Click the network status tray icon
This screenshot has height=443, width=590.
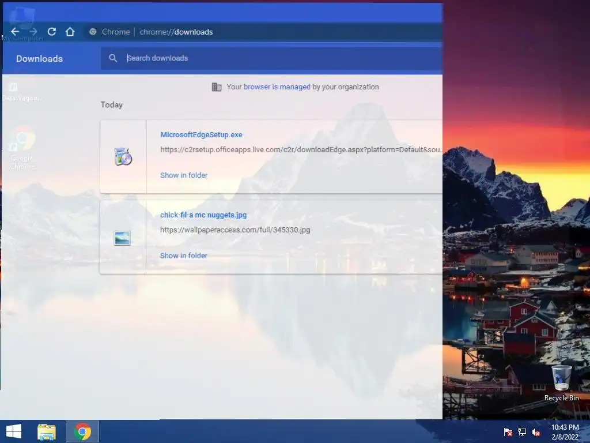click(x=522, y=431)
